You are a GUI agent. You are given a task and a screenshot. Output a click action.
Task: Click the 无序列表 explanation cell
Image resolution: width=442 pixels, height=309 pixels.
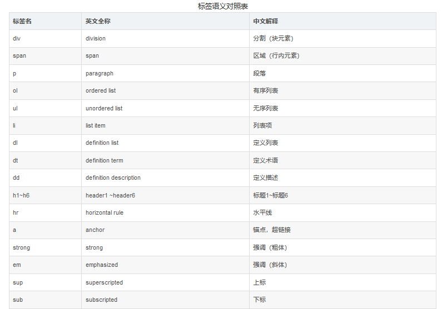pos(343,108)
